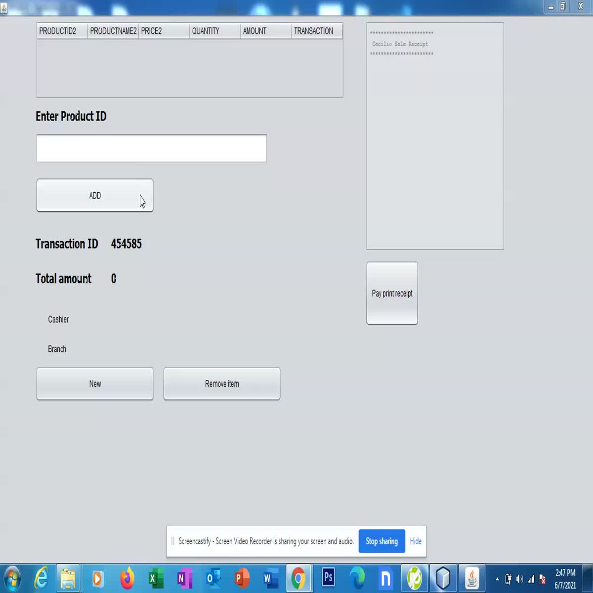The height and width of the screenshot is (593, 593).
Task: Select the TRANSACTION column header
Action: pyautogui.click(x=317, y=31)
